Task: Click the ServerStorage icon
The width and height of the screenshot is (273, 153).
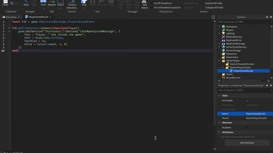Action: (x=224, y=50)
